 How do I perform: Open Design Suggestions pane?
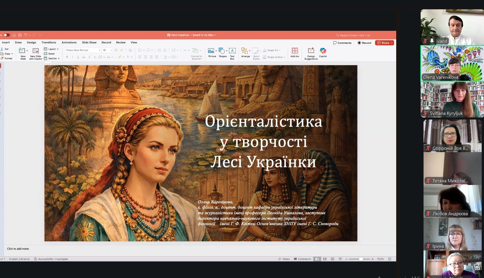click(311, 54)
